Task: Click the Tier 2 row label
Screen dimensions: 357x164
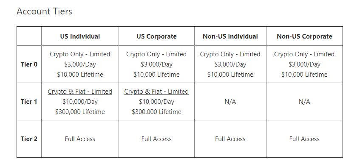Action: tap(29, 139)
